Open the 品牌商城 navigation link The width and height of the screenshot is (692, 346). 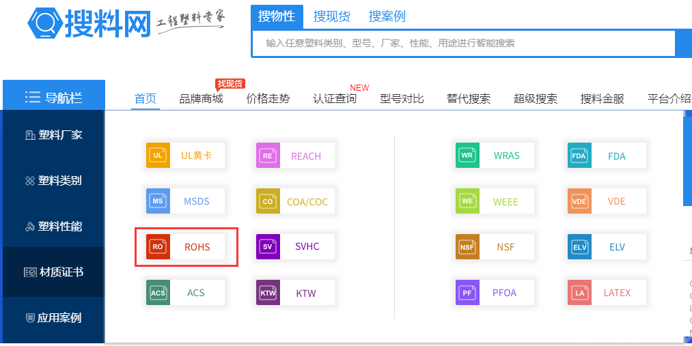(x=201, y=98)
